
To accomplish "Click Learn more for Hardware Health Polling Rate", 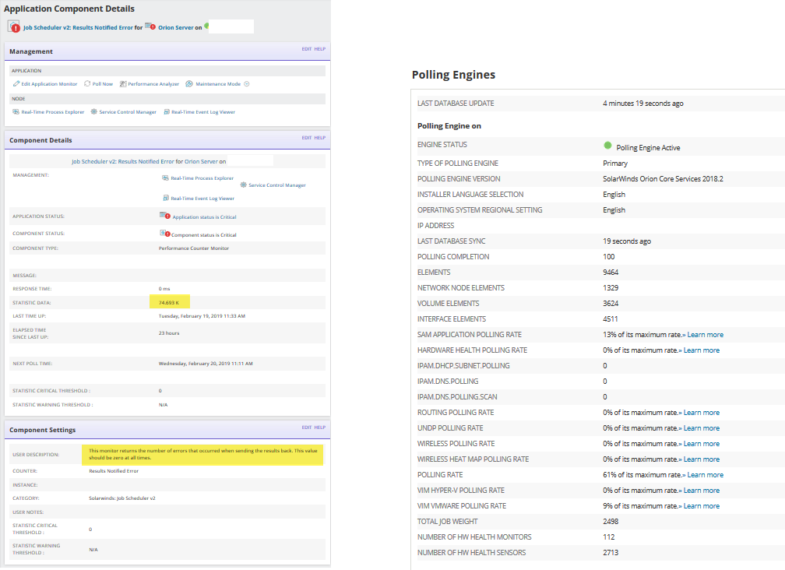I will click(x=702, y=350).
